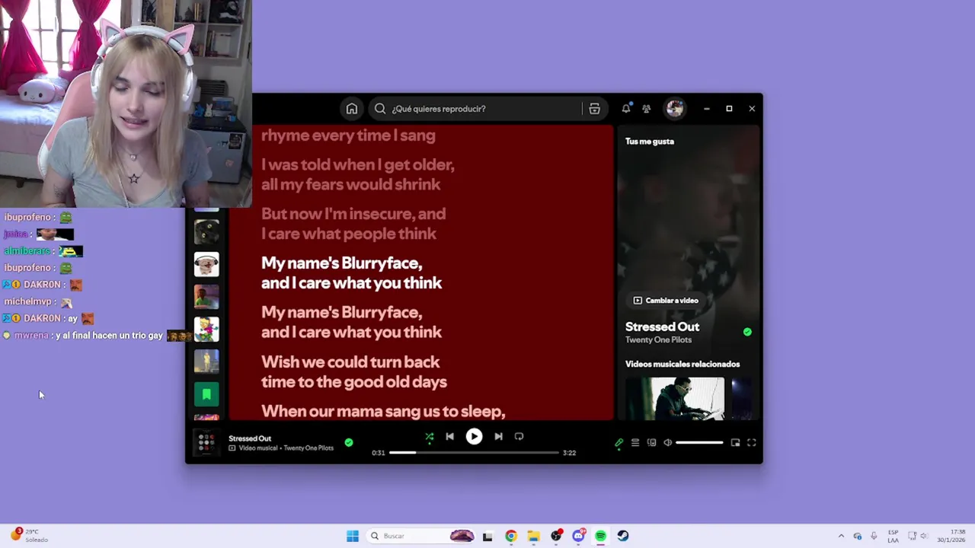The image size is (975, 548).
Task: Open the ESP LAA language switcher
Action: pos(893,536)
